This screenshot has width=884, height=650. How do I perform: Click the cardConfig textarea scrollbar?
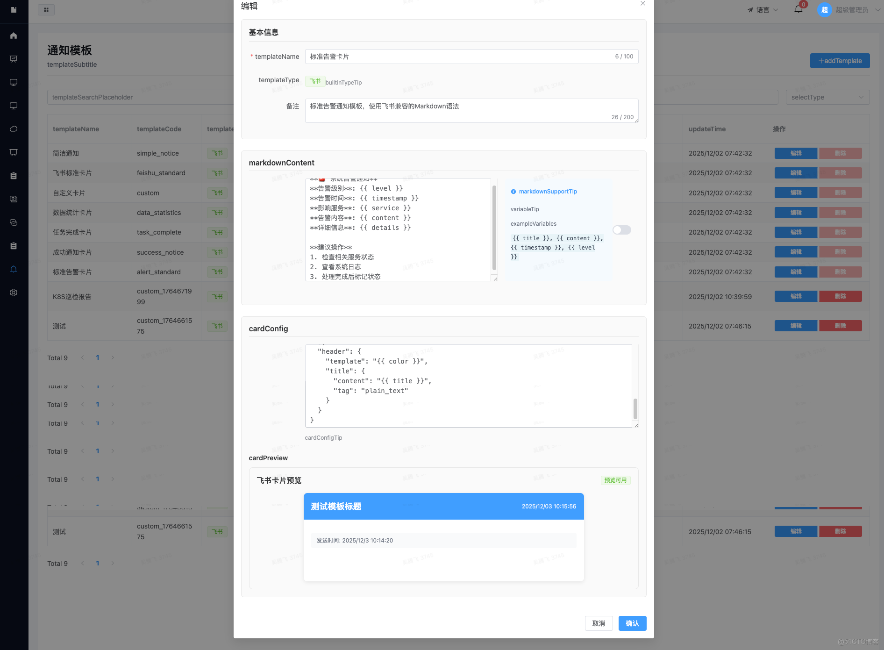click(x=635, y=409)
